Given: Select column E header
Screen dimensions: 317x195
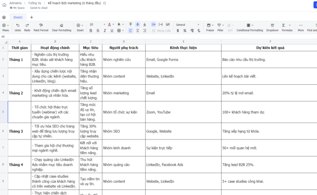Looking at the screenshot, I should [184, 41].
